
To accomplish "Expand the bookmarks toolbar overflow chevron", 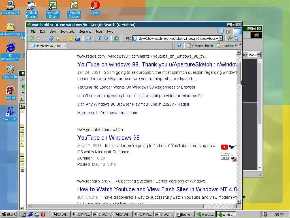I will 240,44.
